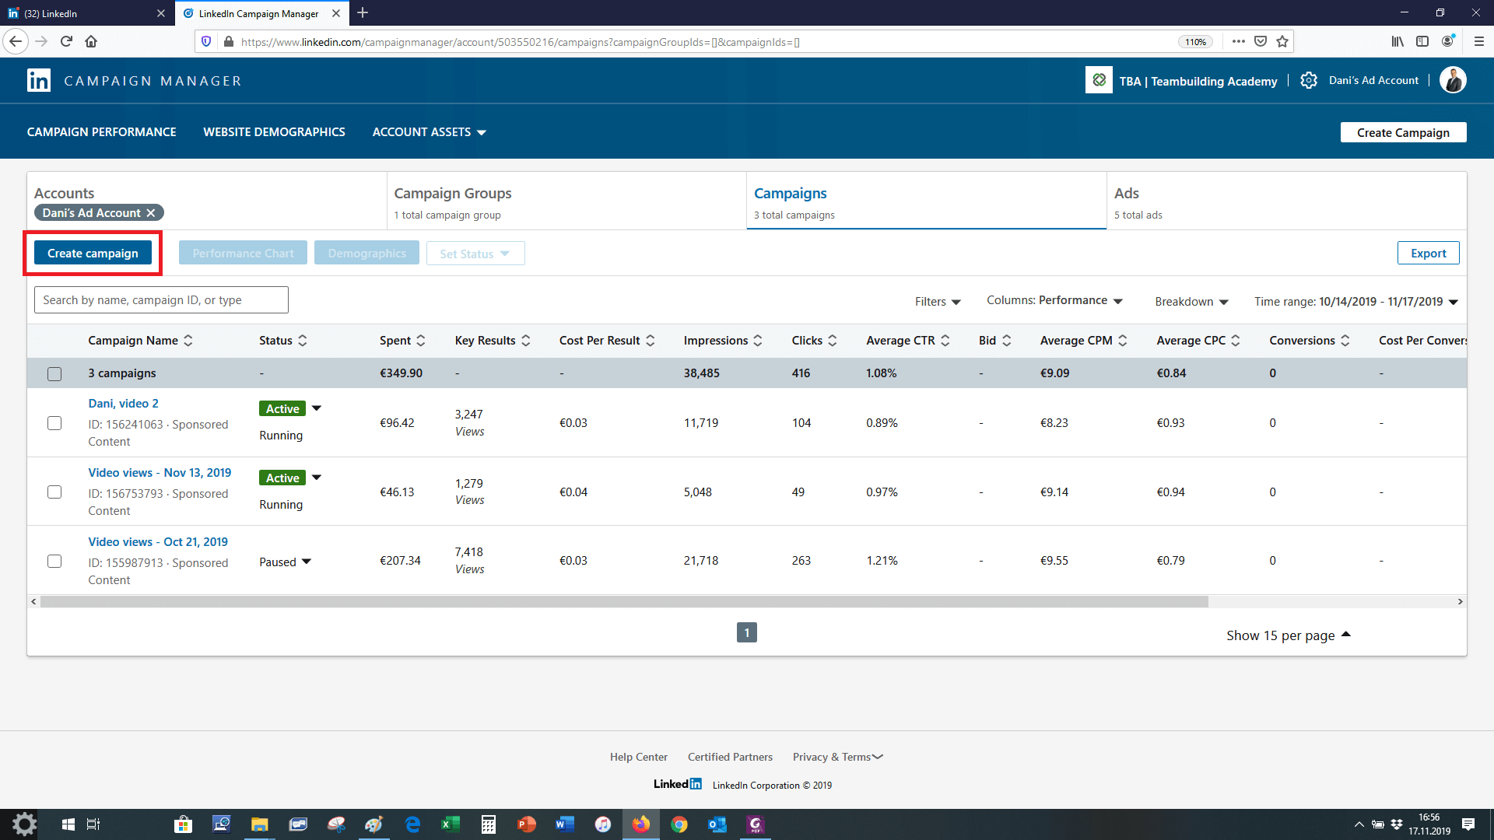Screen dimensions: 1494x840
Task: Open account settings gear icon
Action: coord(1309,81)
